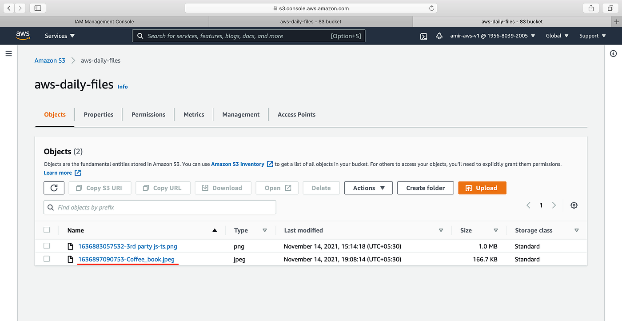This screenshot has height=321, width=622.
Task: Open the Support dropdown menu
Action: point(593,36)
